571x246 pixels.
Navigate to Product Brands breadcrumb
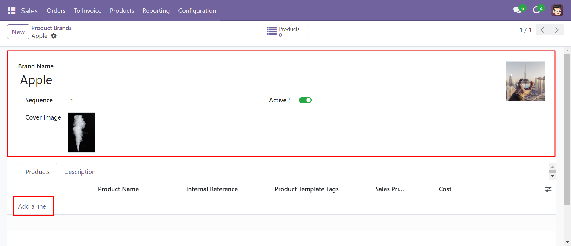(51, 28)
